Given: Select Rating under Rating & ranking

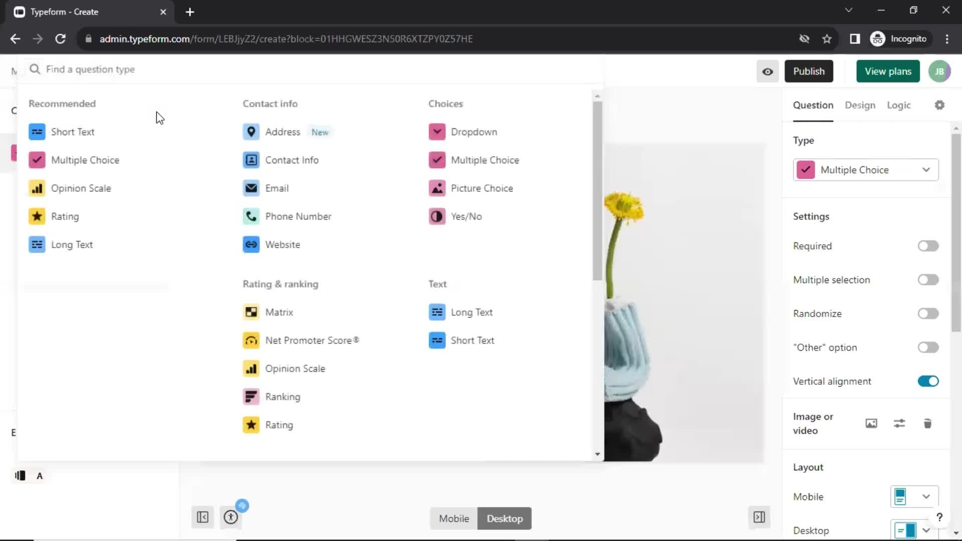Looking at the screenshot, I should tap(268, 425).
